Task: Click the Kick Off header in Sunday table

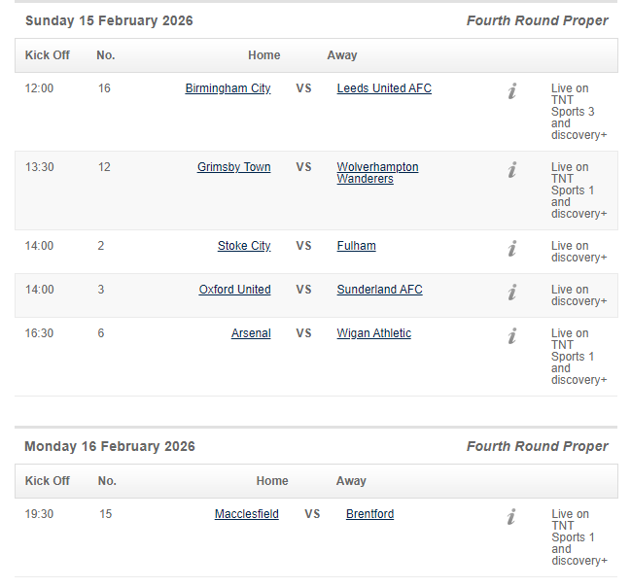Action: click(47, 55)
